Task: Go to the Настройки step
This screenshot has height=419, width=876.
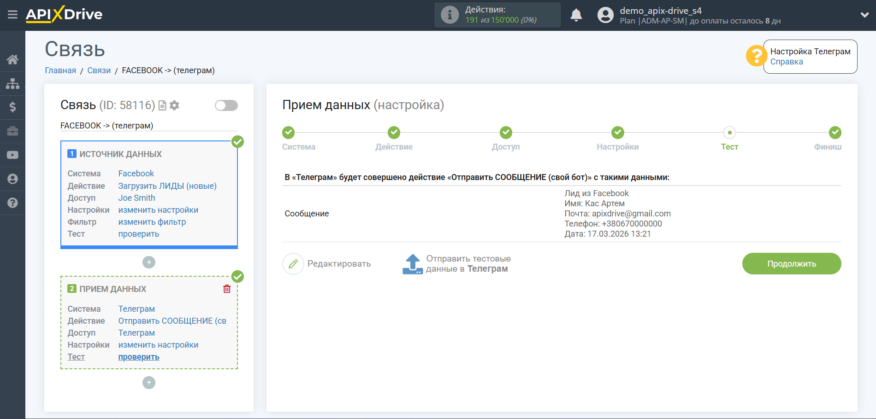Action: (617, 133)
